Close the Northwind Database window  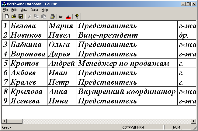193,4
